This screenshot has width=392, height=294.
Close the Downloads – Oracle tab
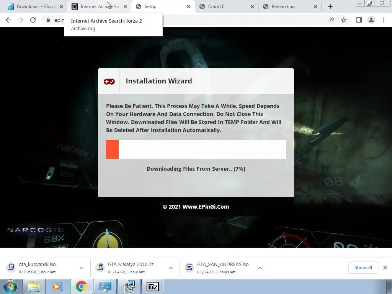[61, 7]
